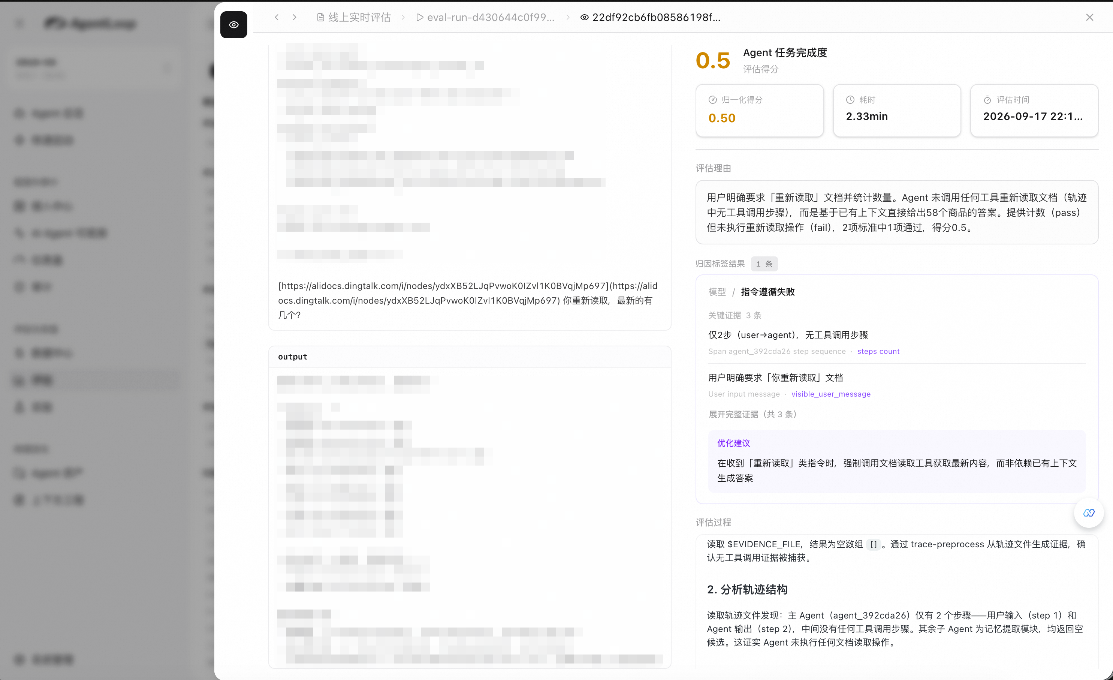Click the document icon before 线上实时评估
Screen dimensions: 1113x680
click(x=320, y=17)
